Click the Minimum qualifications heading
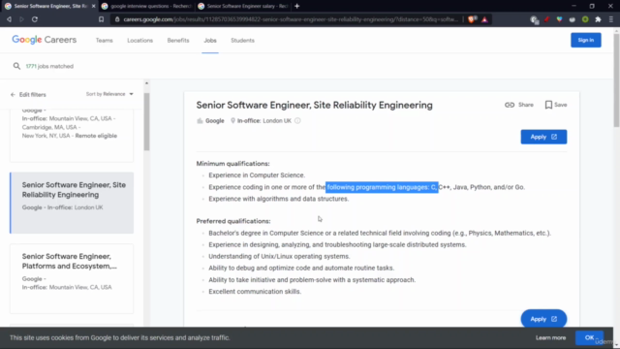620x349 pixels. pos(232,164)
